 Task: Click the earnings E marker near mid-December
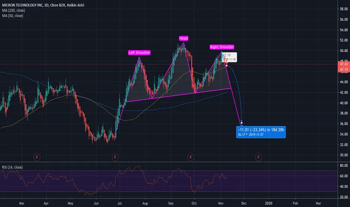pyautogui.click(x=258, y=157)
